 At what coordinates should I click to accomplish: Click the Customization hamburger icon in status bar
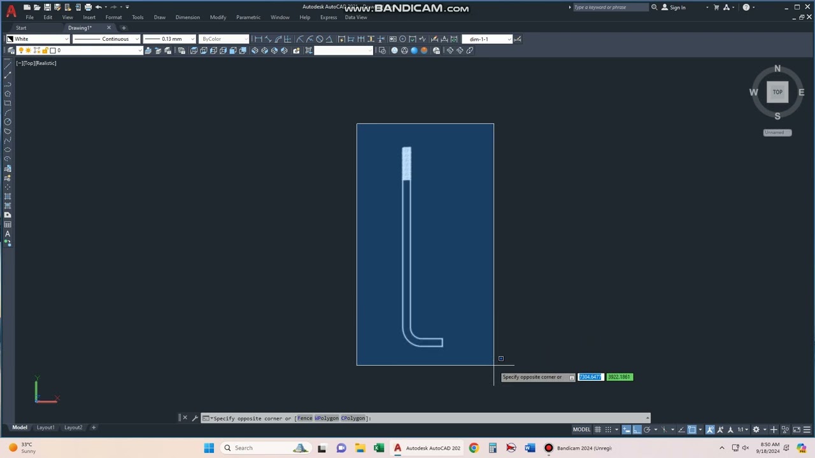pyautogui.click(x=807, y=429)
